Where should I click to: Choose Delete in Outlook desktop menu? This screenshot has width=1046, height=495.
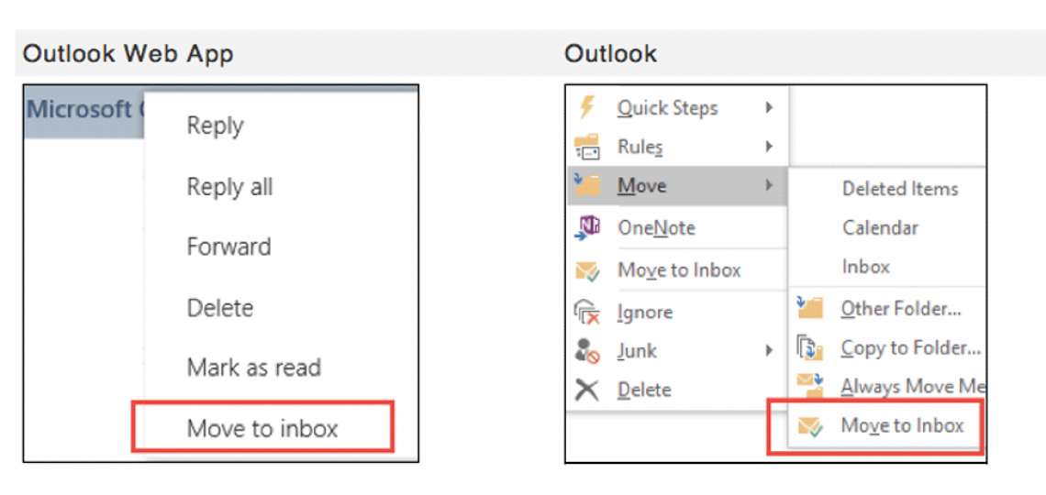[x=644, y=389]
